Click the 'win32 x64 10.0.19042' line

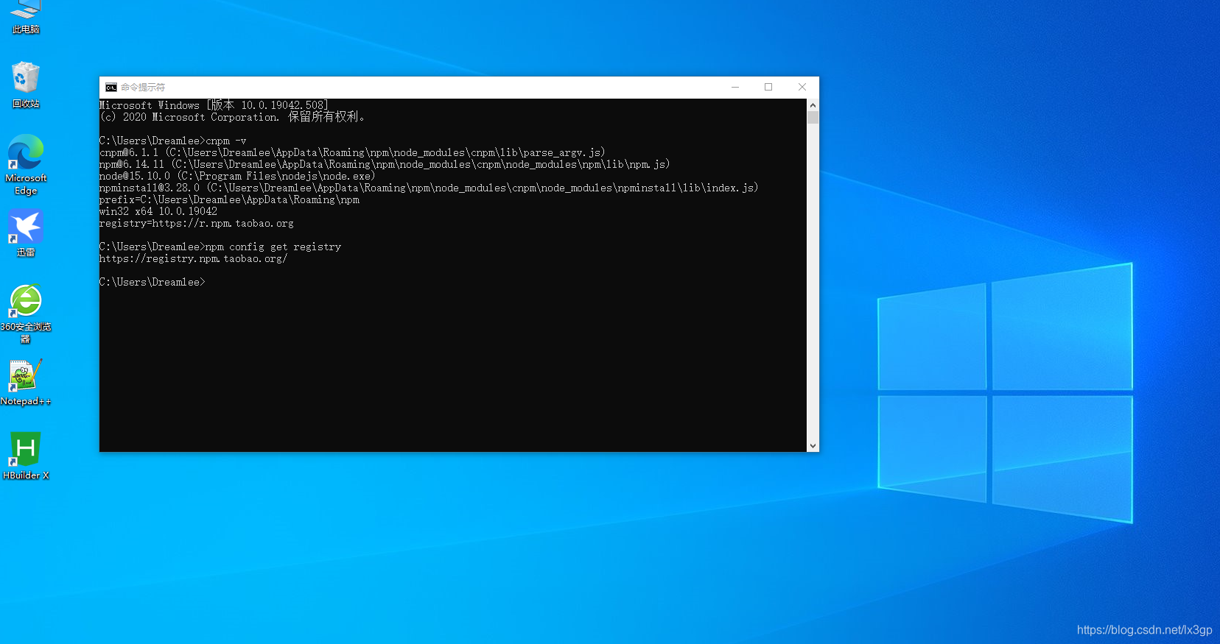(158, 211)
